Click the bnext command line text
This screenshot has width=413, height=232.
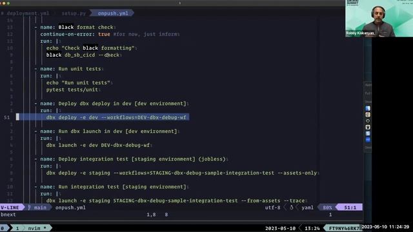(x=8, y=215)
